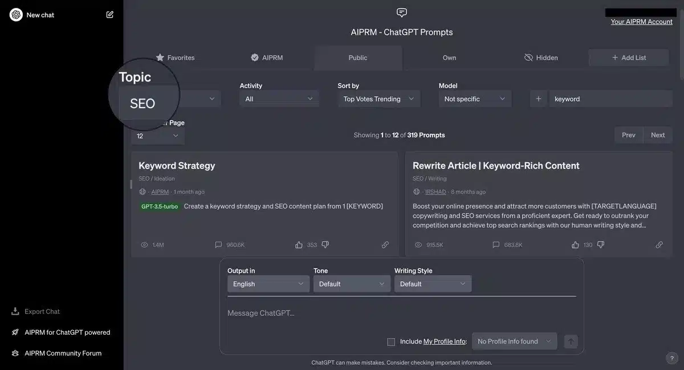Viewport: 684px width, 370px height.
Task: Expand the No Profile Info found dropdown
Action: tap(515, 342)
